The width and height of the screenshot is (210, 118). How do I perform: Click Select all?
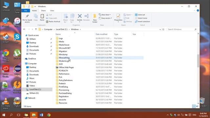[x=140, y=15]
